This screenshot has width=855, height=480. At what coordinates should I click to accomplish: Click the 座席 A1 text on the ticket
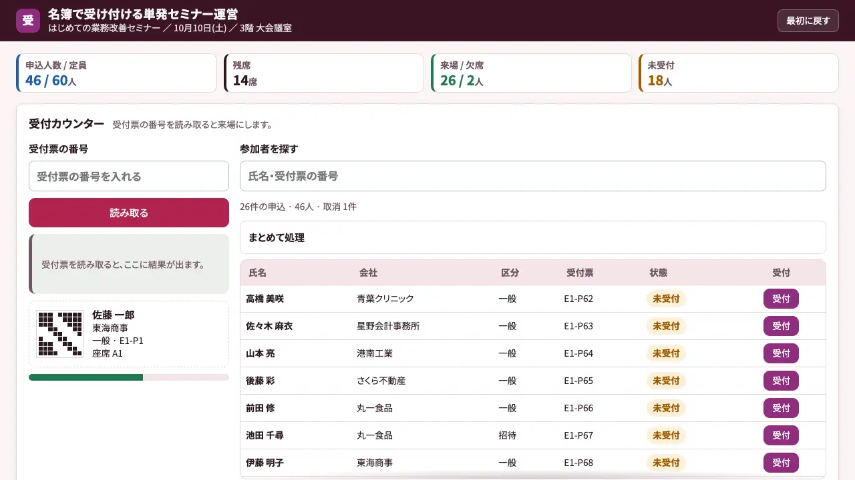108,353
